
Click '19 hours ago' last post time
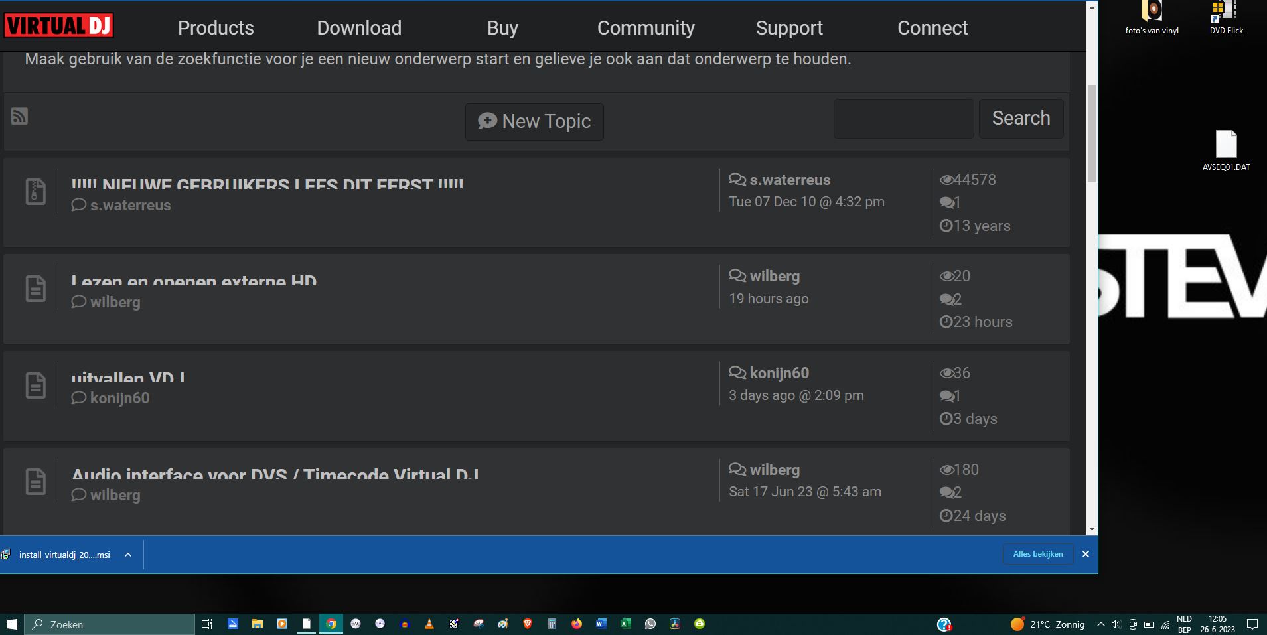769,299
